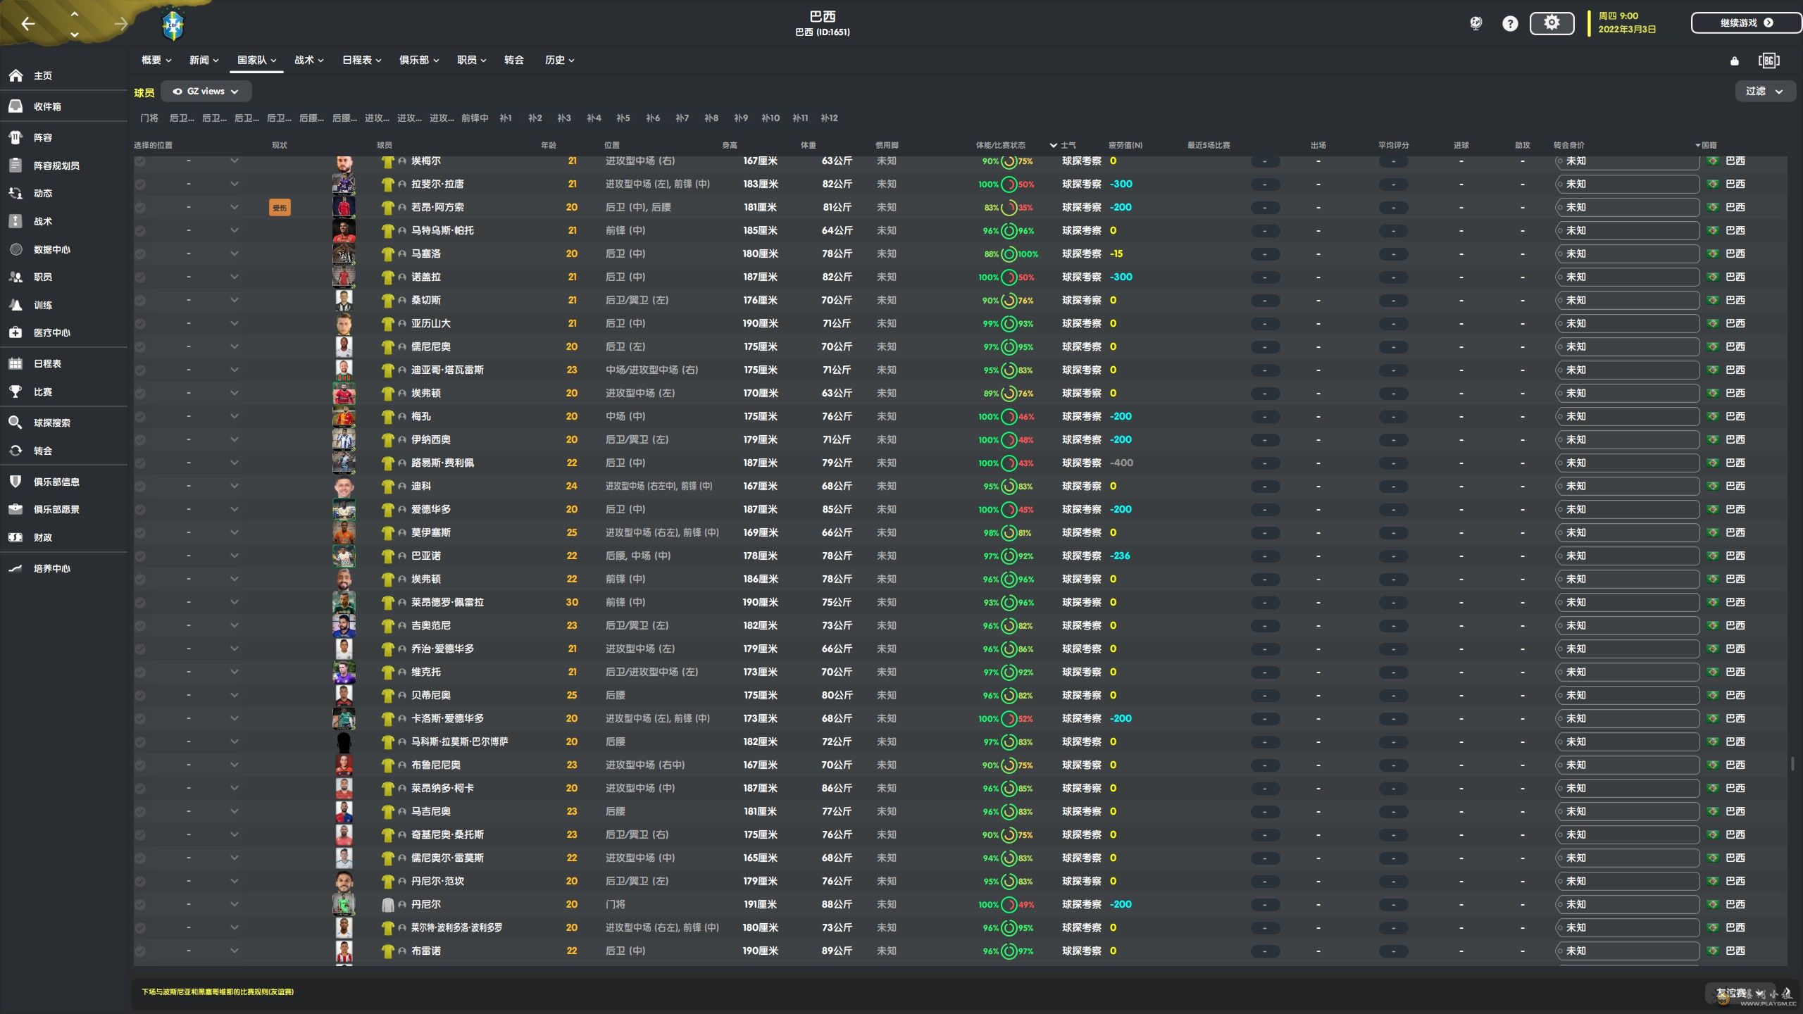The image size is (1803, 1014).
Task: Open the 过滤 filter dropdown
Action: 1764,92
